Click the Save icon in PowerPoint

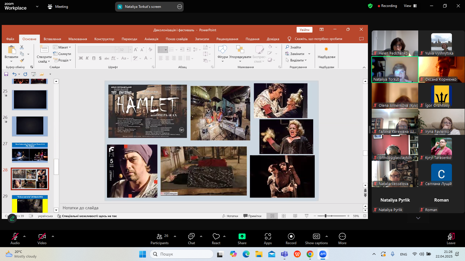6,74
